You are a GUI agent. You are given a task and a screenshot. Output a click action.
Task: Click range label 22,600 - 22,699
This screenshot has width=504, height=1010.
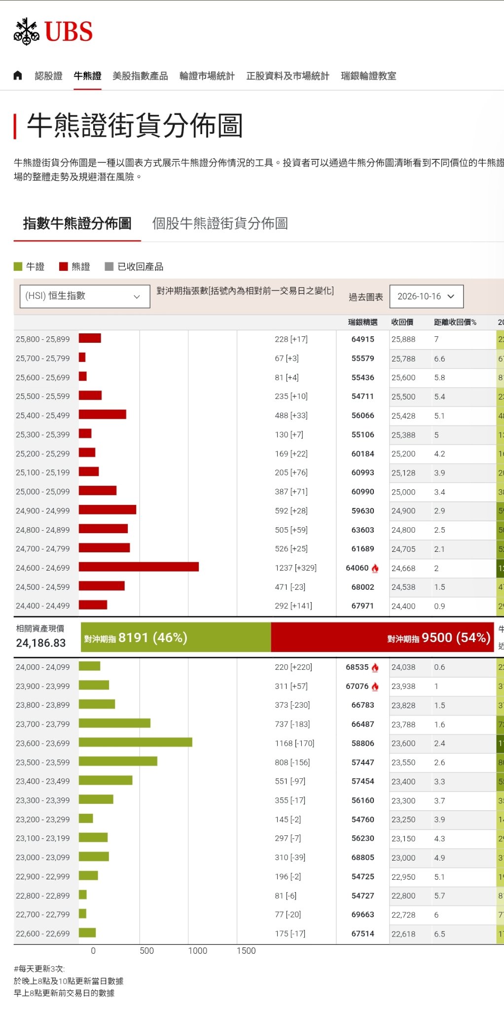tap(43, 934)
